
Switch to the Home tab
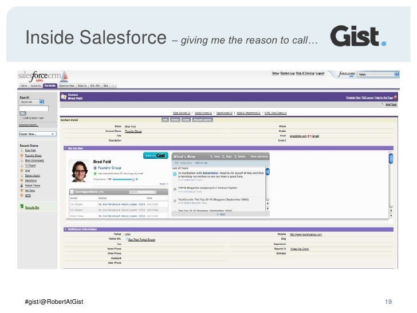[24, 86]
